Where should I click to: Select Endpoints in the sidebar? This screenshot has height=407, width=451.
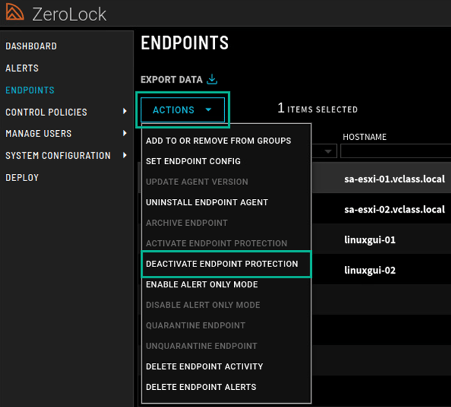pos(30,90)
